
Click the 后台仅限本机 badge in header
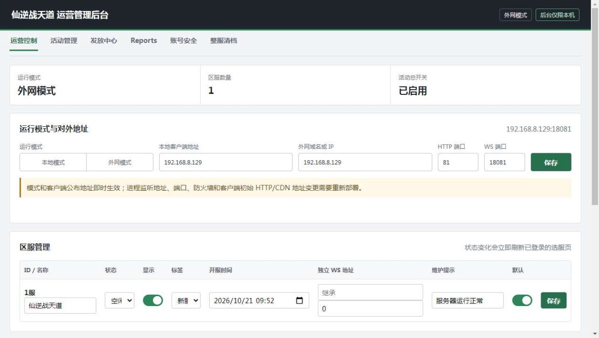pos(558,15)
